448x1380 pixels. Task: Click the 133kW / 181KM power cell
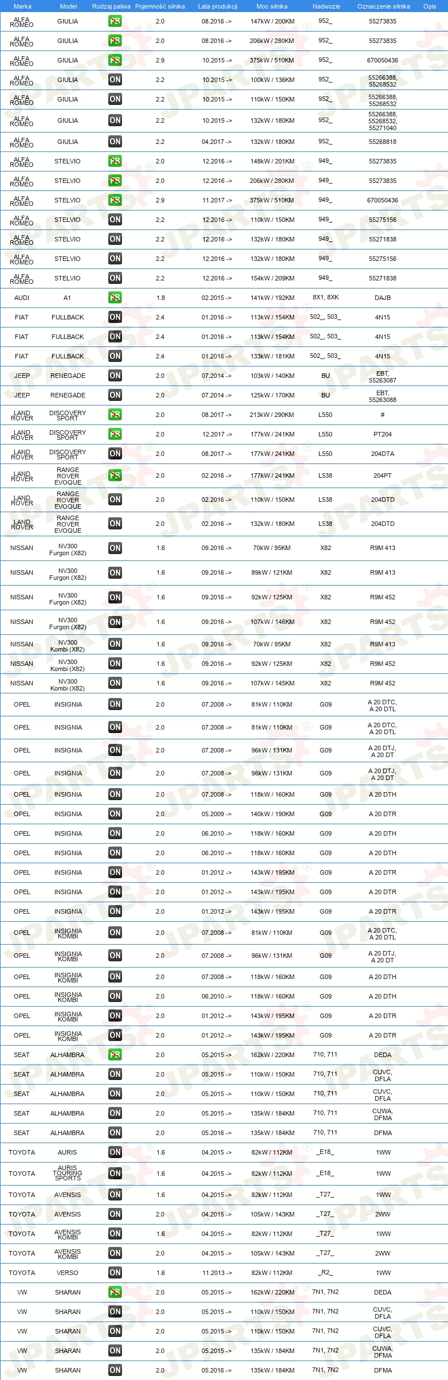point(272,356)
